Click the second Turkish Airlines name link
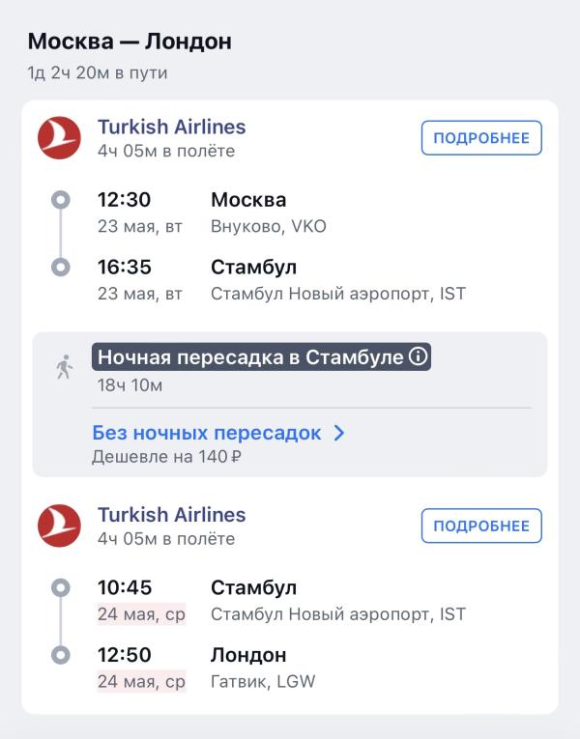This screenshot has height=739, width=580. pos(172,515)
